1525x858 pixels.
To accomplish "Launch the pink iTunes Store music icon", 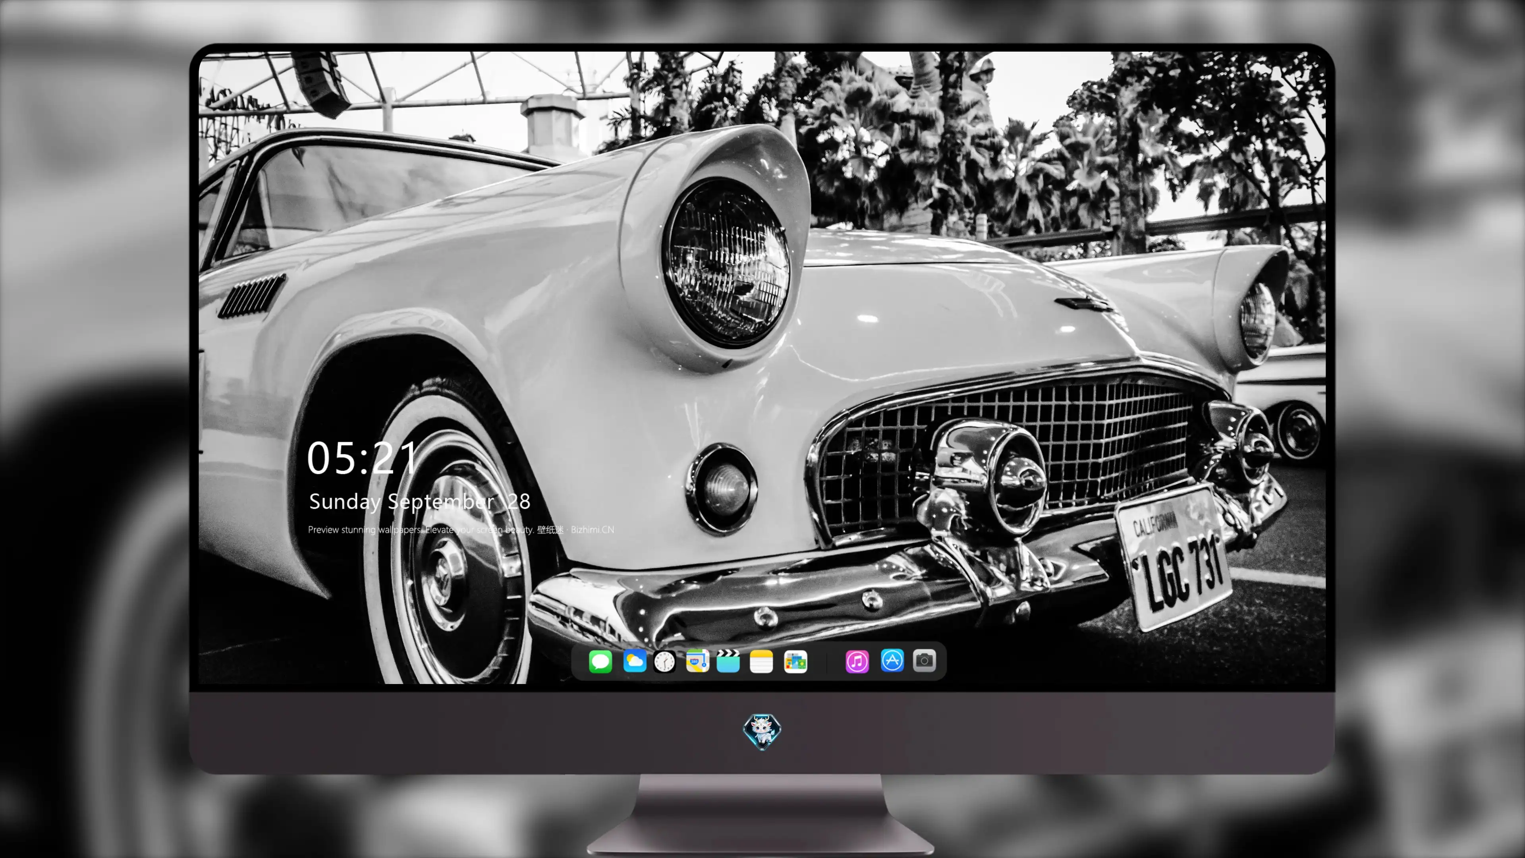I will (857, 661).
